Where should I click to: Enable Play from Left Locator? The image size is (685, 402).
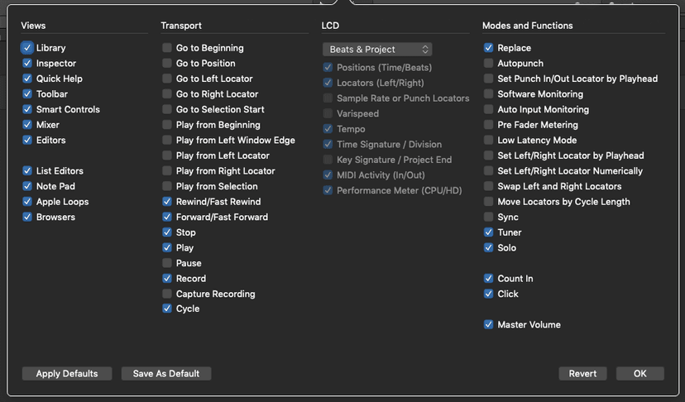pos(167,156)
